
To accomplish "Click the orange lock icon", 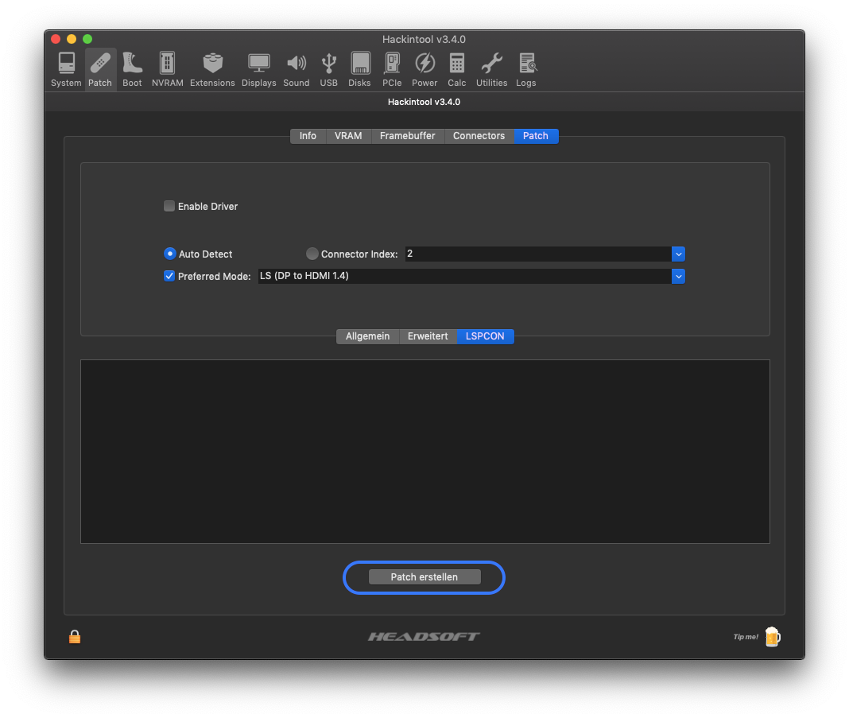I will point(75,637).
